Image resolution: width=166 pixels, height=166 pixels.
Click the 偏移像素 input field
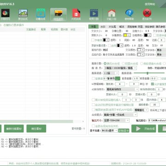point(154,105)
